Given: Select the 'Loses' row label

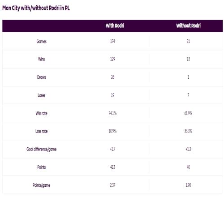Looking at the screenshot, I should click(42, 95).
